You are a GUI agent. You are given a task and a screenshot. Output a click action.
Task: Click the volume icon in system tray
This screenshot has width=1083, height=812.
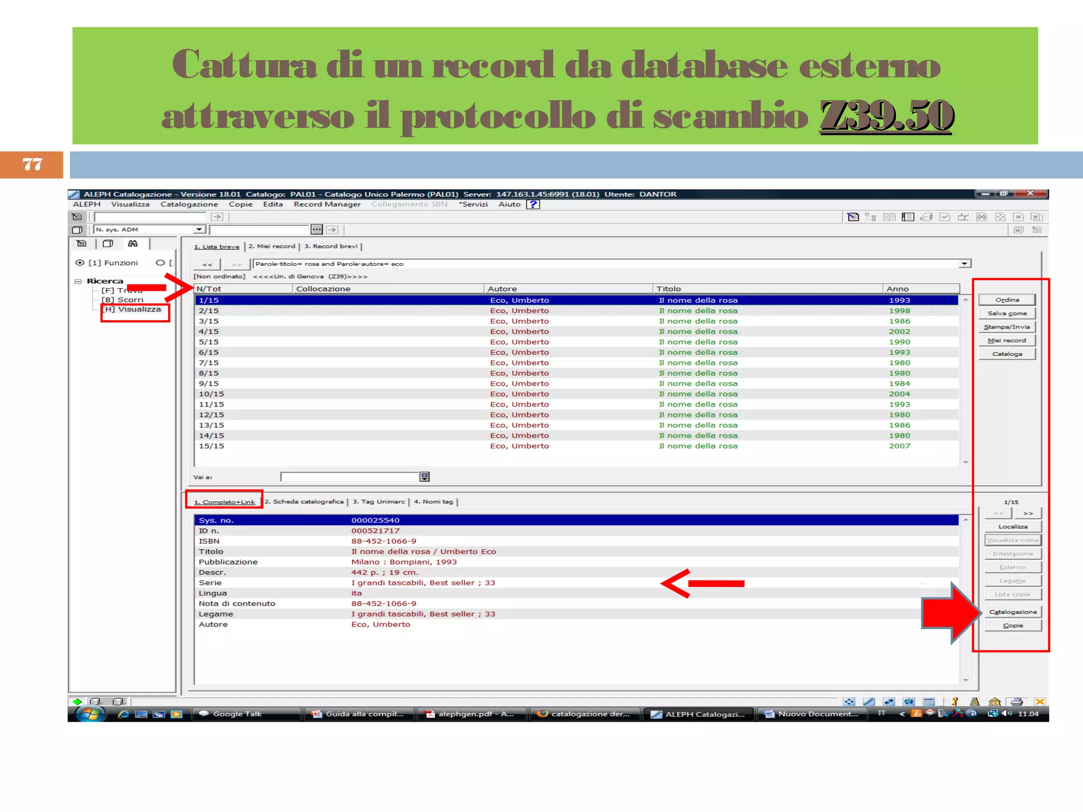click(x=1006, y=714)
